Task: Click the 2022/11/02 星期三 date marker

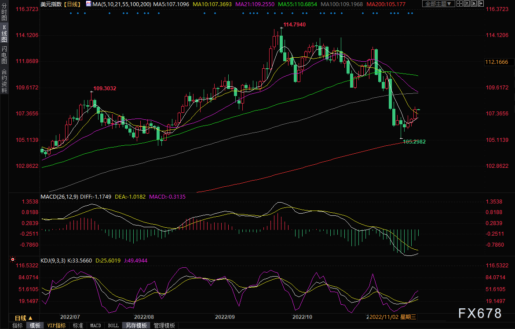Action: click(393, 317)
